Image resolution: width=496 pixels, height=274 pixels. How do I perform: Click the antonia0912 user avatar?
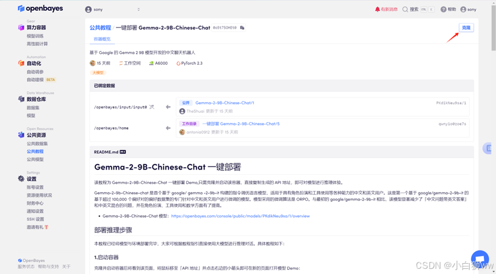click(182, 132)
